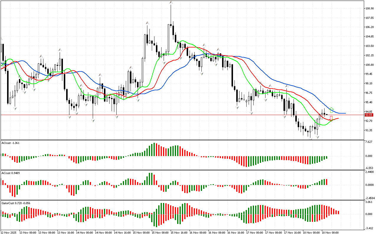The image size is (378, 236).
Task: Click the last green bar in AOcust histogram
Action: [x=327, y=157]
